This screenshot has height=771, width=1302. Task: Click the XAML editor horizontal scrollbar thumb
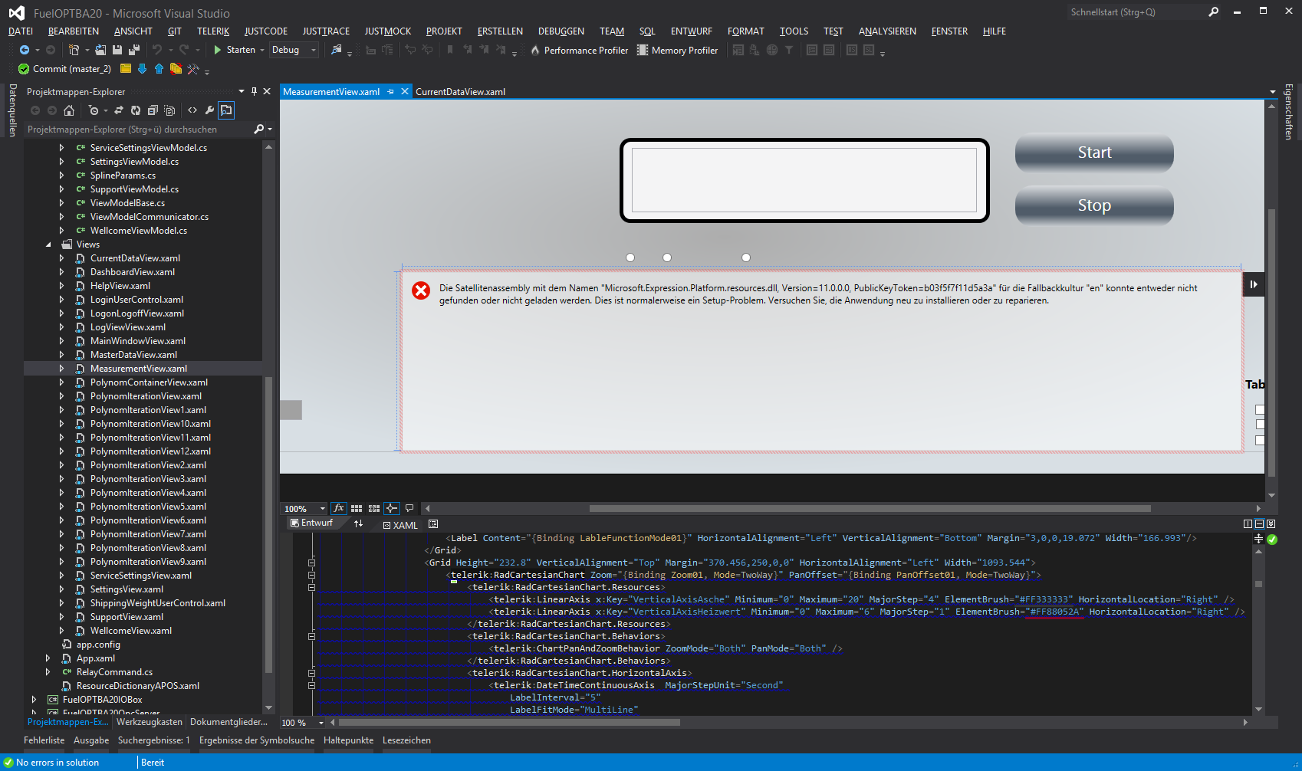[x=509, y=722]
